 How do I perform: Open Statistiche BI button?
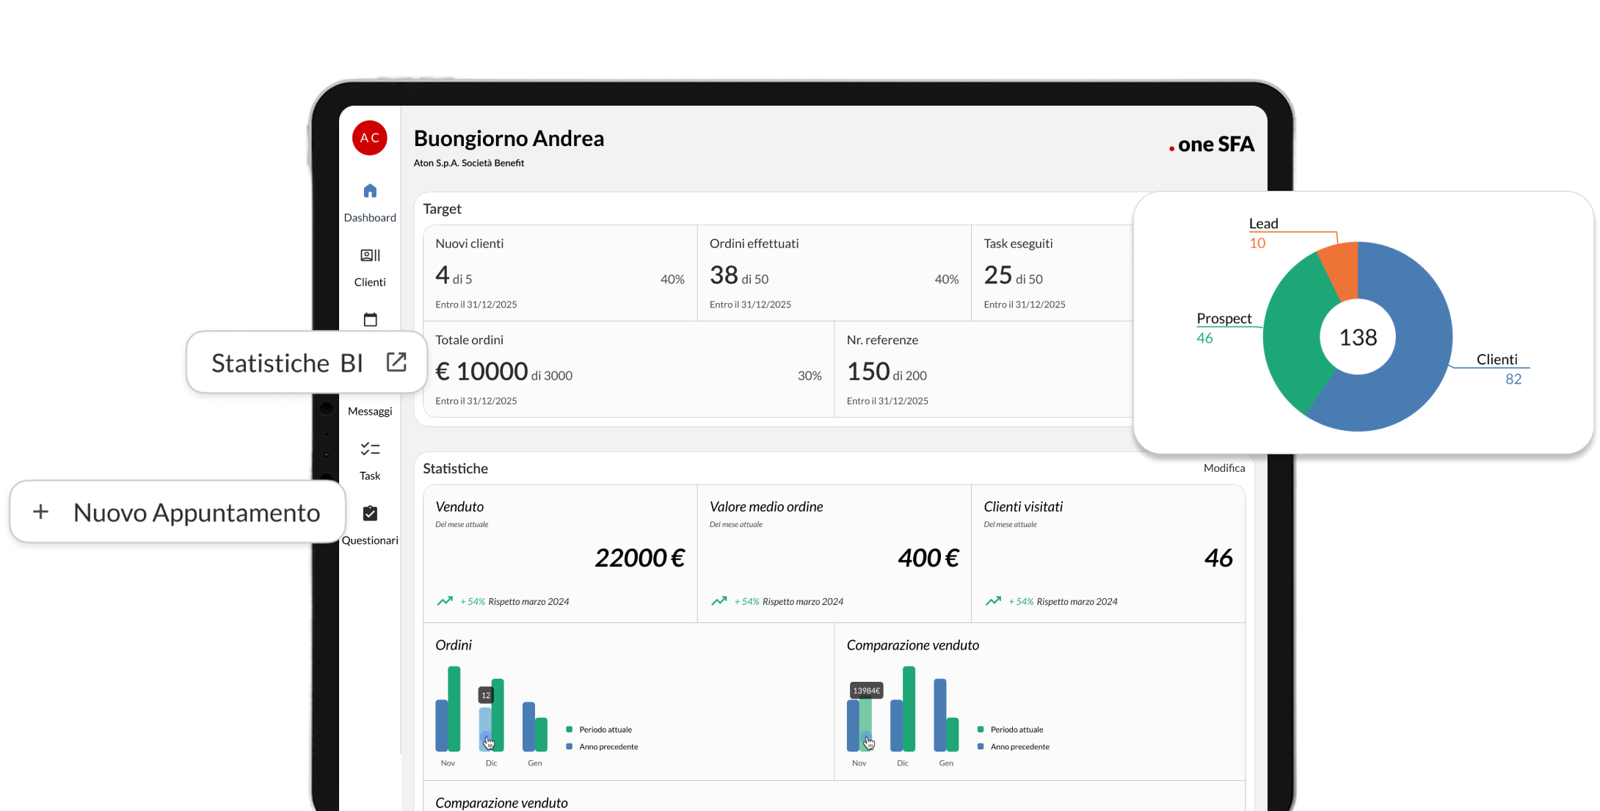click(x=307, y=362)
